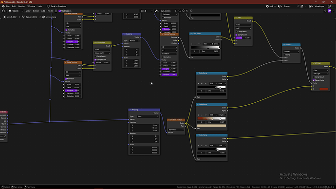This screenshot has height=189, width=336.
Task: Toggle Normalize in the lower Noise Texture node
Action: coord(66,79)
